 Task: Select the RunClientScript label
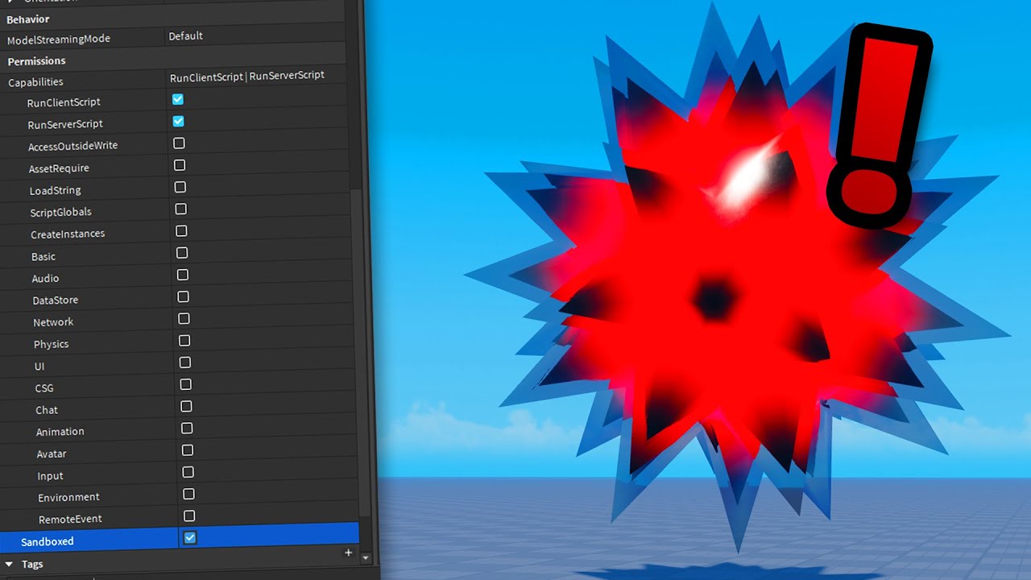coord(64,103)
